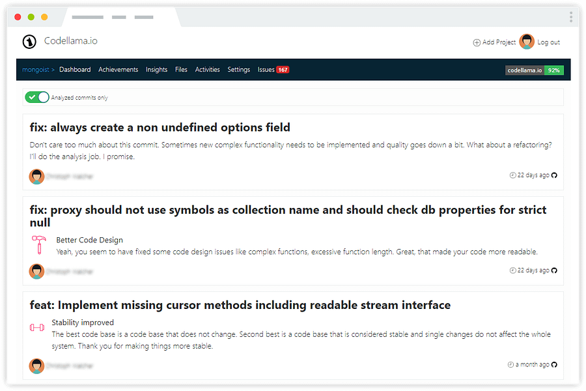Viewport: 586px width, 391px height.
Task: Select the browser tab at the top
Action: click(x=121, y=17)
